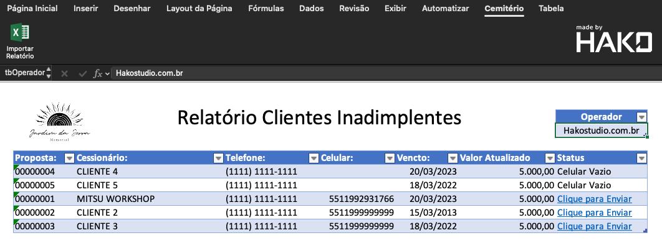Image resolution: width=662 pixels, height=243 pixels.
Task: Open the Proposta column filter dropdown
Action: pyautogui.click(x=69, y=158)
